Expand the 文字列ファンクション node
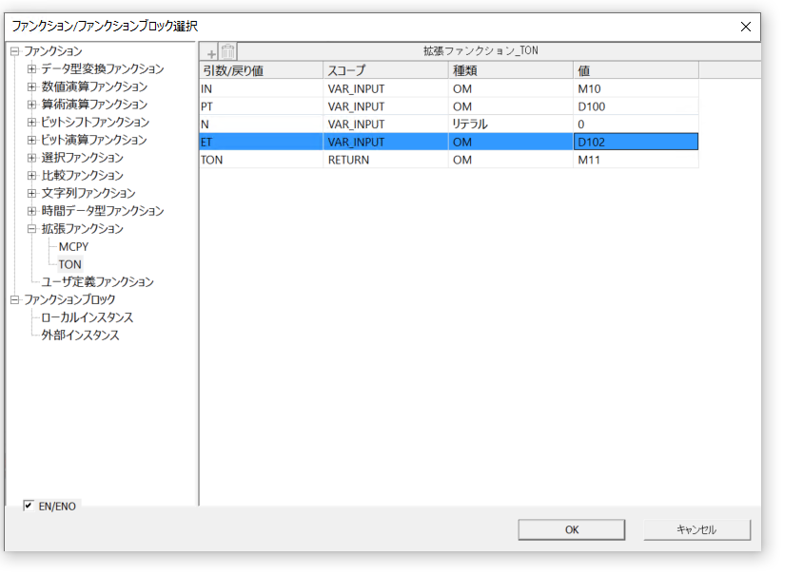The image size is (803, 575). [31, 194]
